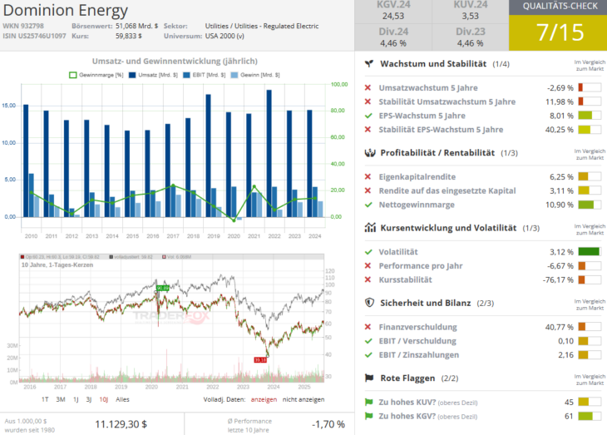Click the -1,70 % performance value
Viewport: 607px width, 435px height.
pyautogui.click(x=328, y=424)
